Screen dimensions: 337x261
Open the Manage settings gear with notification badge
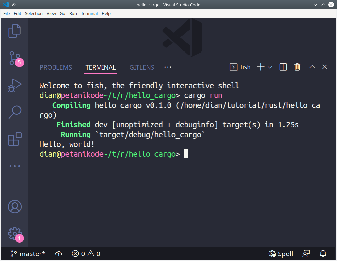(14, 234)
